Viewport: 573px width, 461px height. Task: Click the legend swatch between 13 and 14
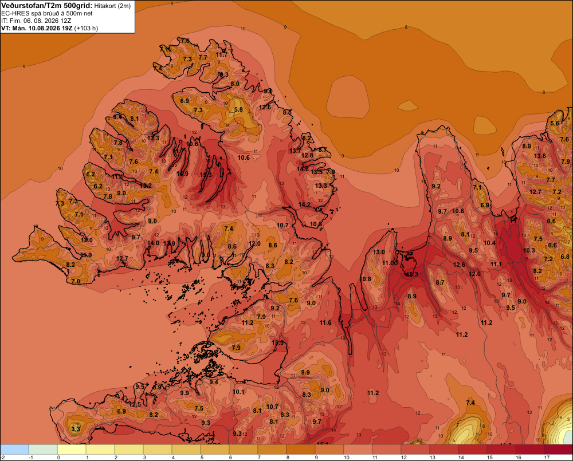444,449
